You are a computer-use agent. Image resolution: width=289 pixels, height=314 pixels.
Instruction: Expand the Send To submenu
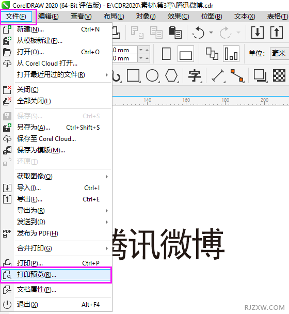point(107,222)
